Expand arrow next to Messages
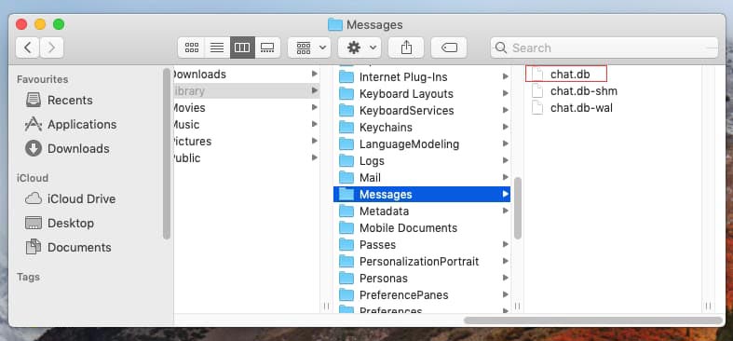The height and width of the screenshot is (341, 733). pyautogui.click(x=506, y=194)
